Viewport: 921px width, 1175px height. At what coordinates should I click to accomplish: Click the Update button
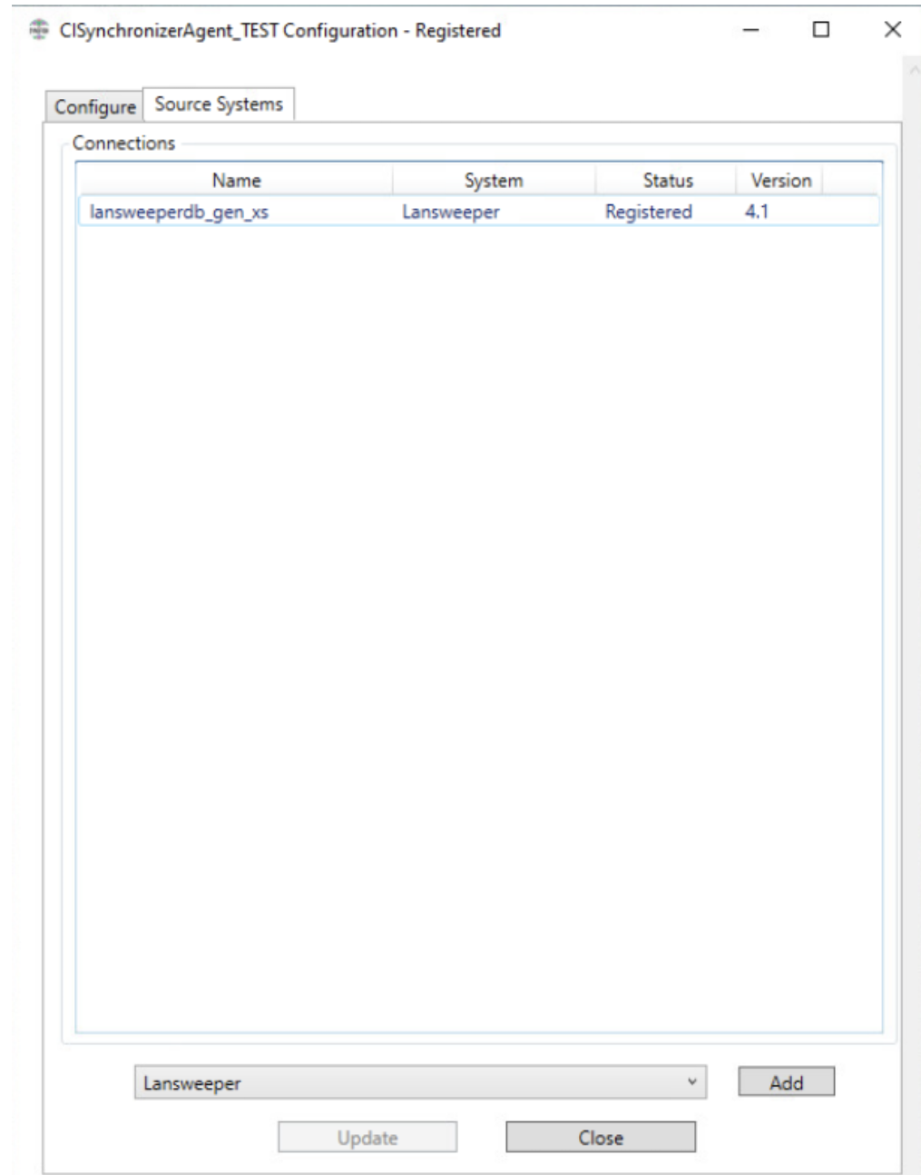coord(367,1138)
